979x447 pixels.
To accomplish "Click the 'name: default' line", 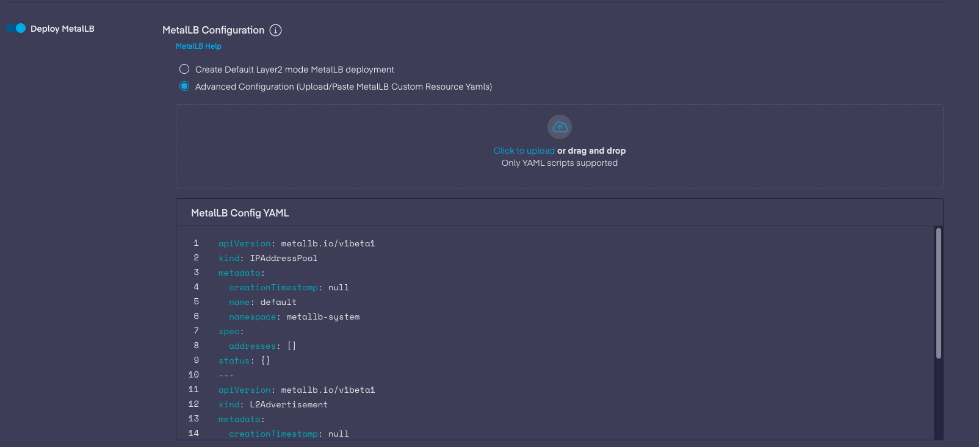I will pos(262,302).
